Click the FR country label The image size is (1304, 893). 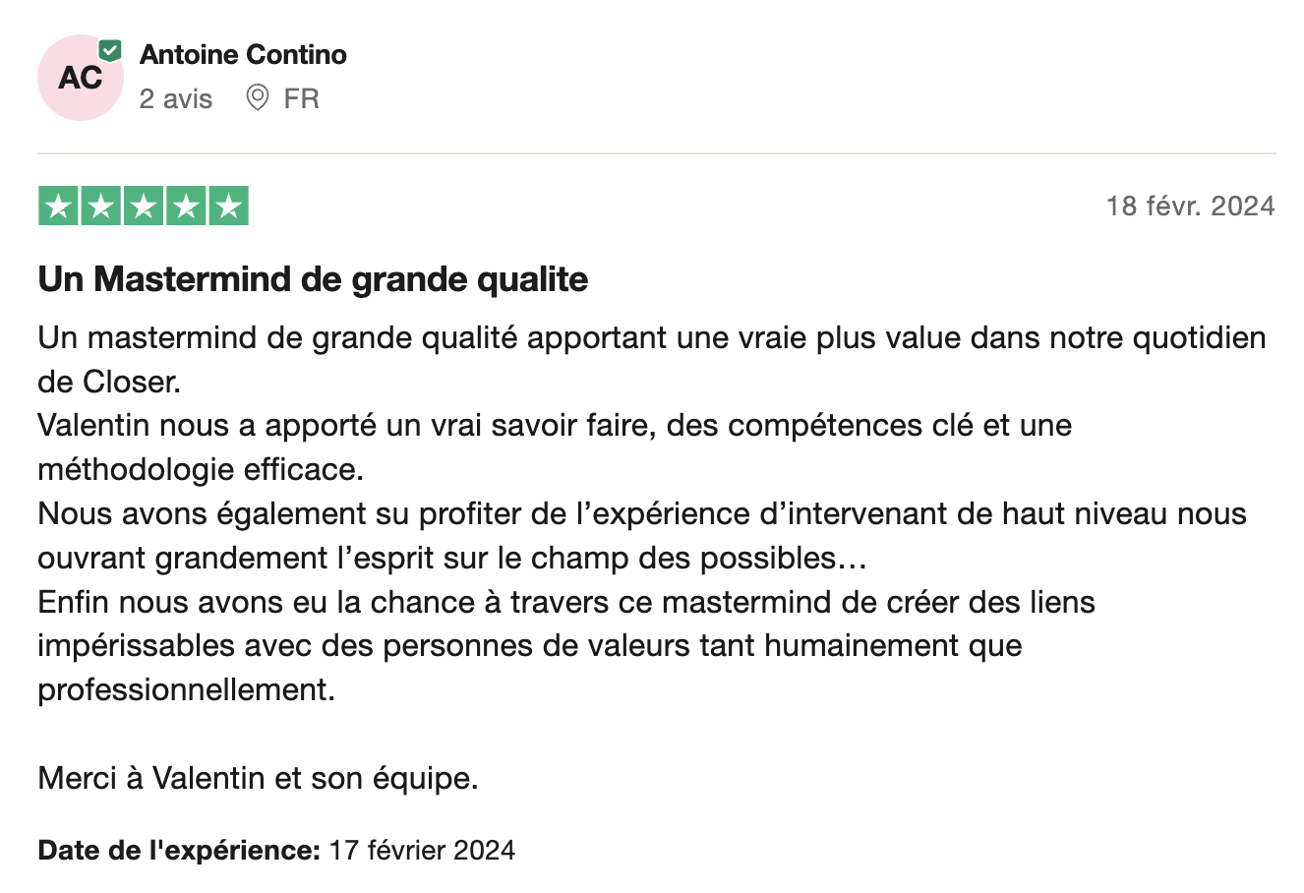pyautogui.click(x=301, y=98)
